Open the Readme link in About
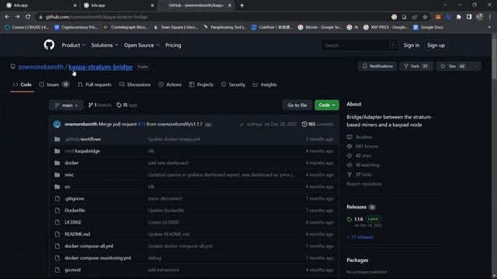The image size is (497, 279). coord(363,137)
